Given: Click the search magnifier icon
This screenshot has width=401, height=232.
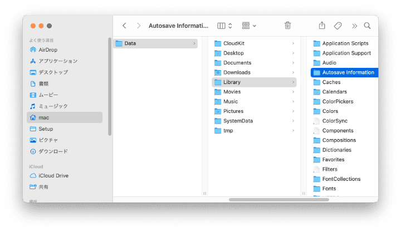Looking at the screenshot, I should pyautogui.click(x=367, y=26).
